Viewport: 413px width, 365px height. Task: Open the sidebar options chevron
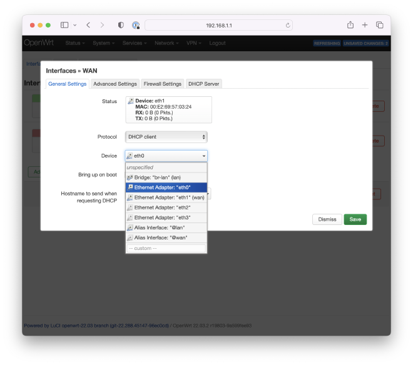75,25
